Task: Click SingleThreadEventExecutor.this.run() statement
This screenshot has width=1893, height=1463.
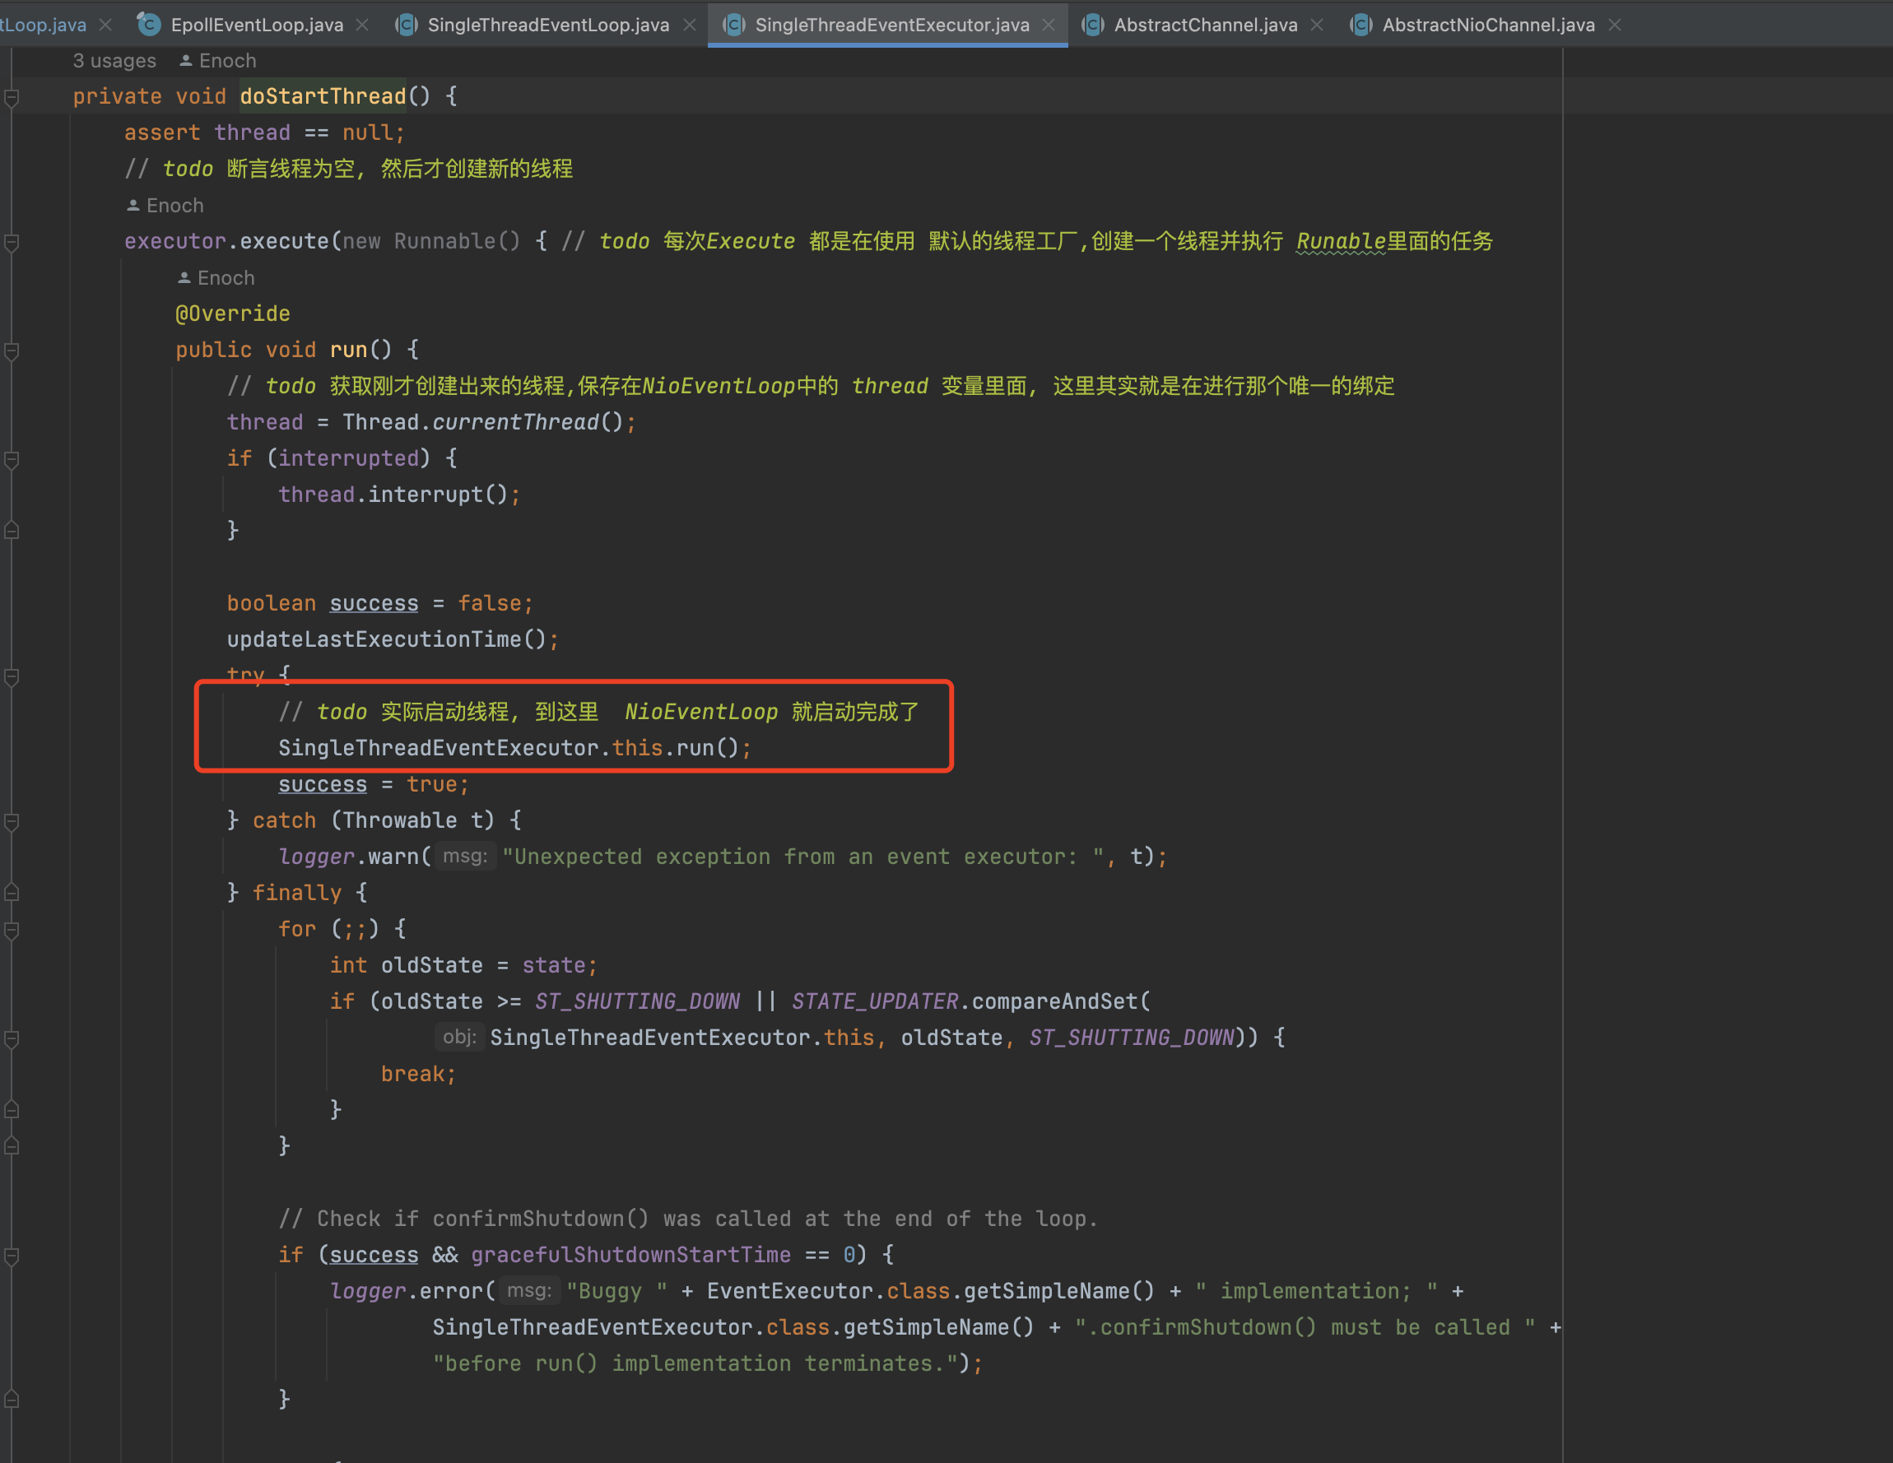Action: (515, 748)
